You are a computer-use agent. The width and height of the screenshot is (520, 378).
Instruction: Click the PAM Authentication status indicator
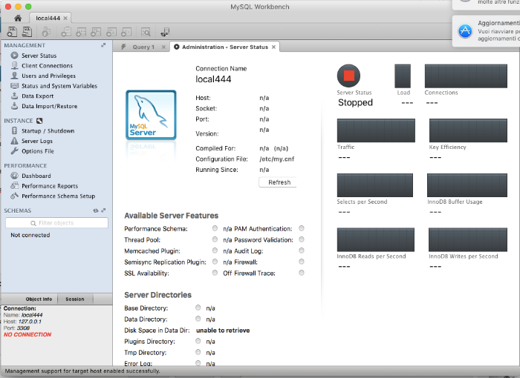coord(302,228)
